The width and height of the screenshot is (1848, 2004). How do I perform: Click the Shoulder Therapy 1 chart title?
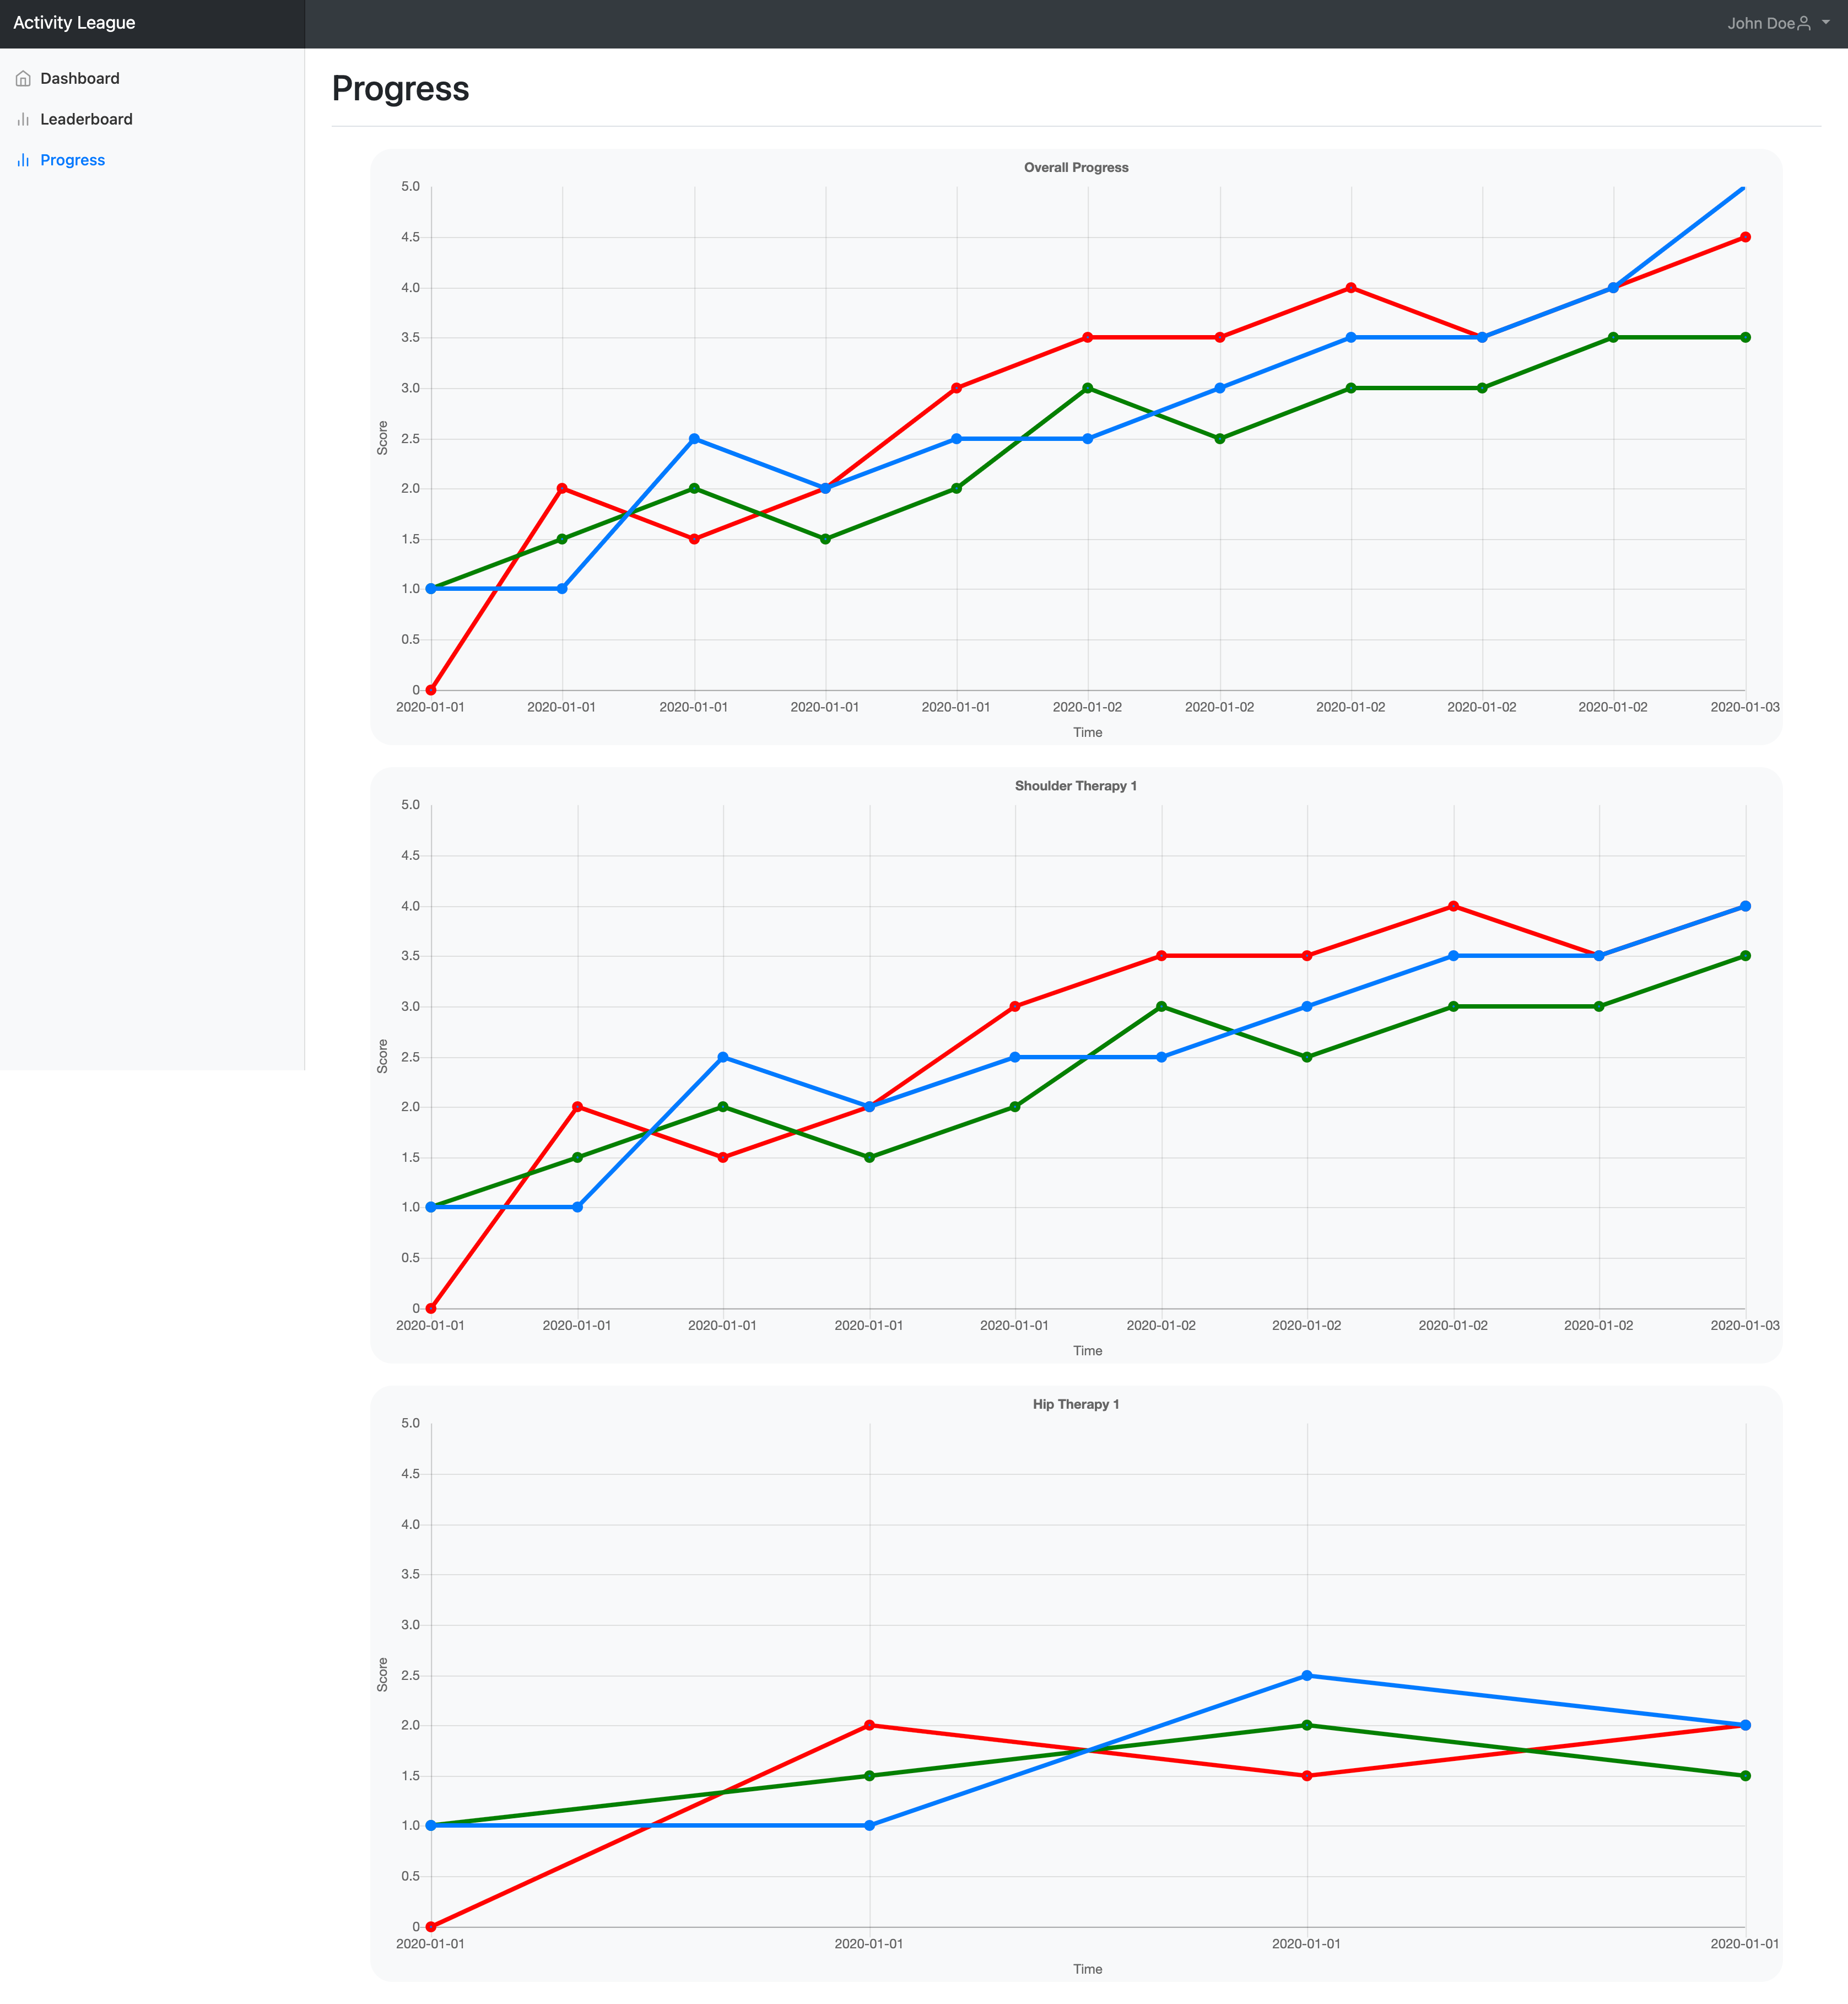pyautogui.click(x=1076, y=785)
